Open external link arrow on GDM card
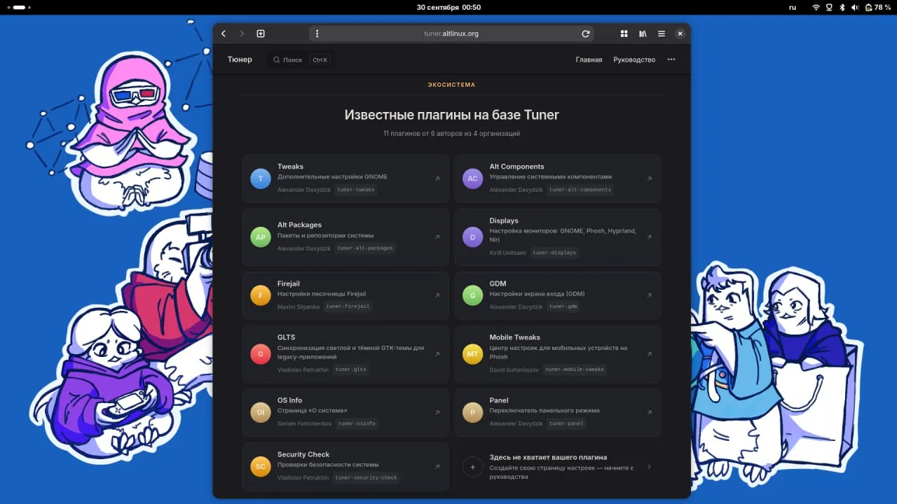 [x=649, y=295]
